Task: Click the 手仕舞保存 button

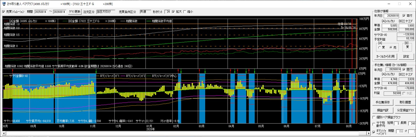Action: 383,103
